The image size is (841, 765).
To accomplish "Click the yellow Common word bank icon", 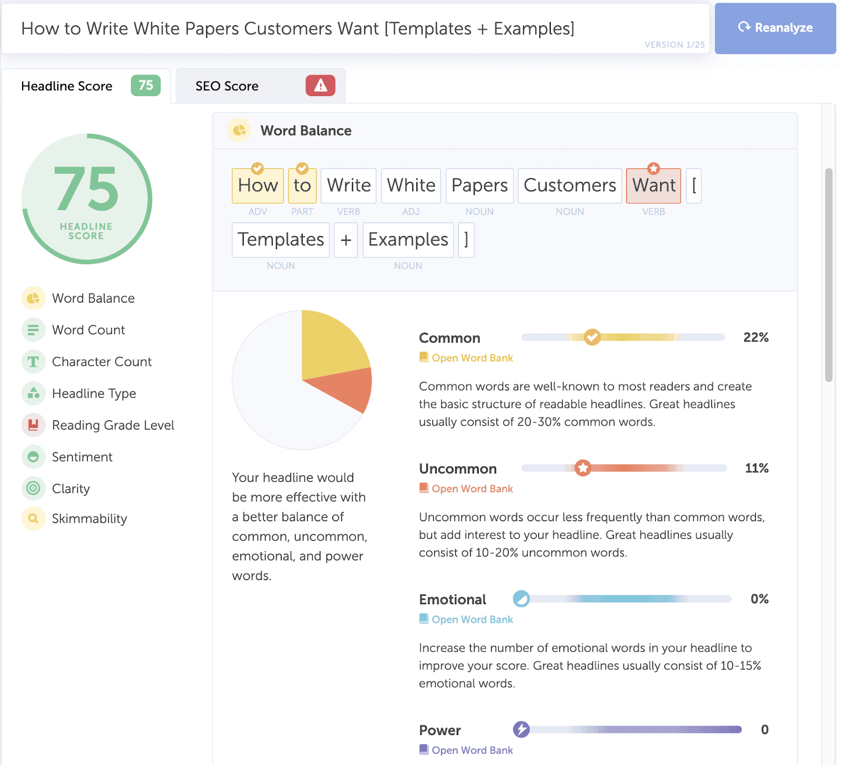I will point(424,357).
